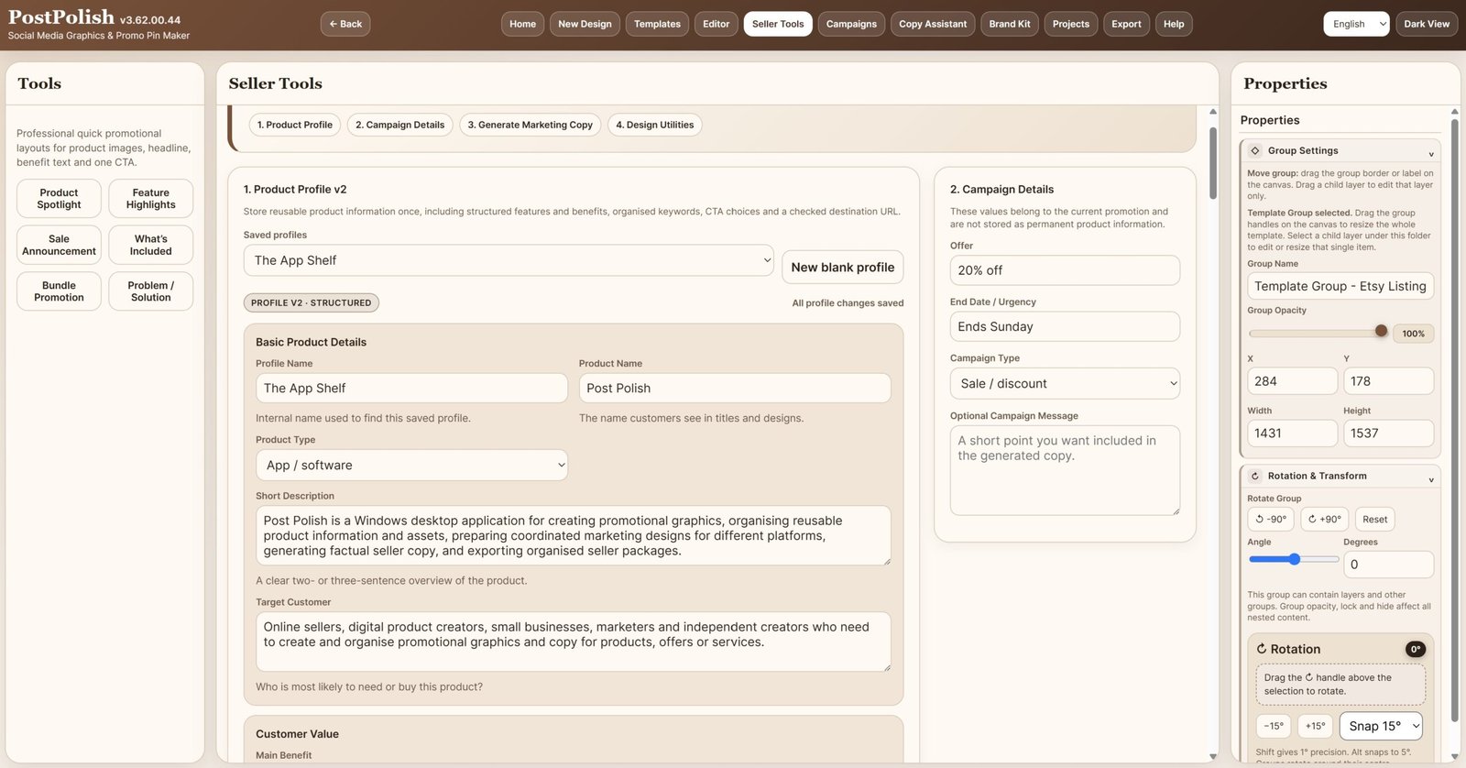This screenshot has height=768, width=1466.
Task: Choose the Feature Highlights layout
Action: coord(151,199)
